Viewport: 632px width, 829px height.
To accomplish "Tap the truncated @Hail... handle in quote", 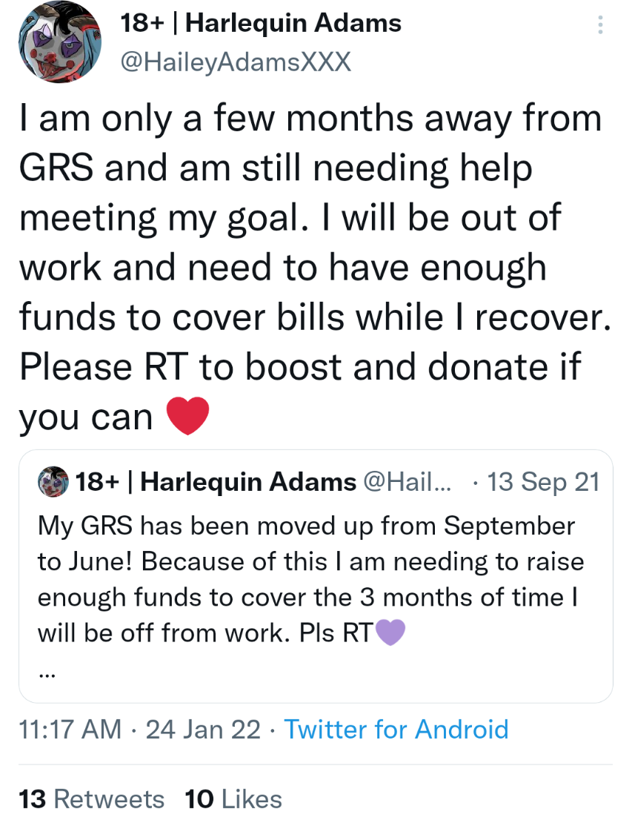I will pyautogui.click(x=408, y=482).
